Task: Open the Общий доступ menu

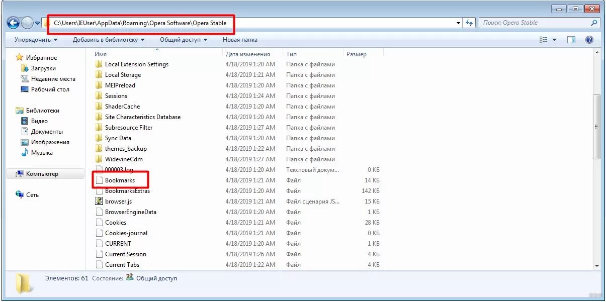Action: tap(184, 40)
